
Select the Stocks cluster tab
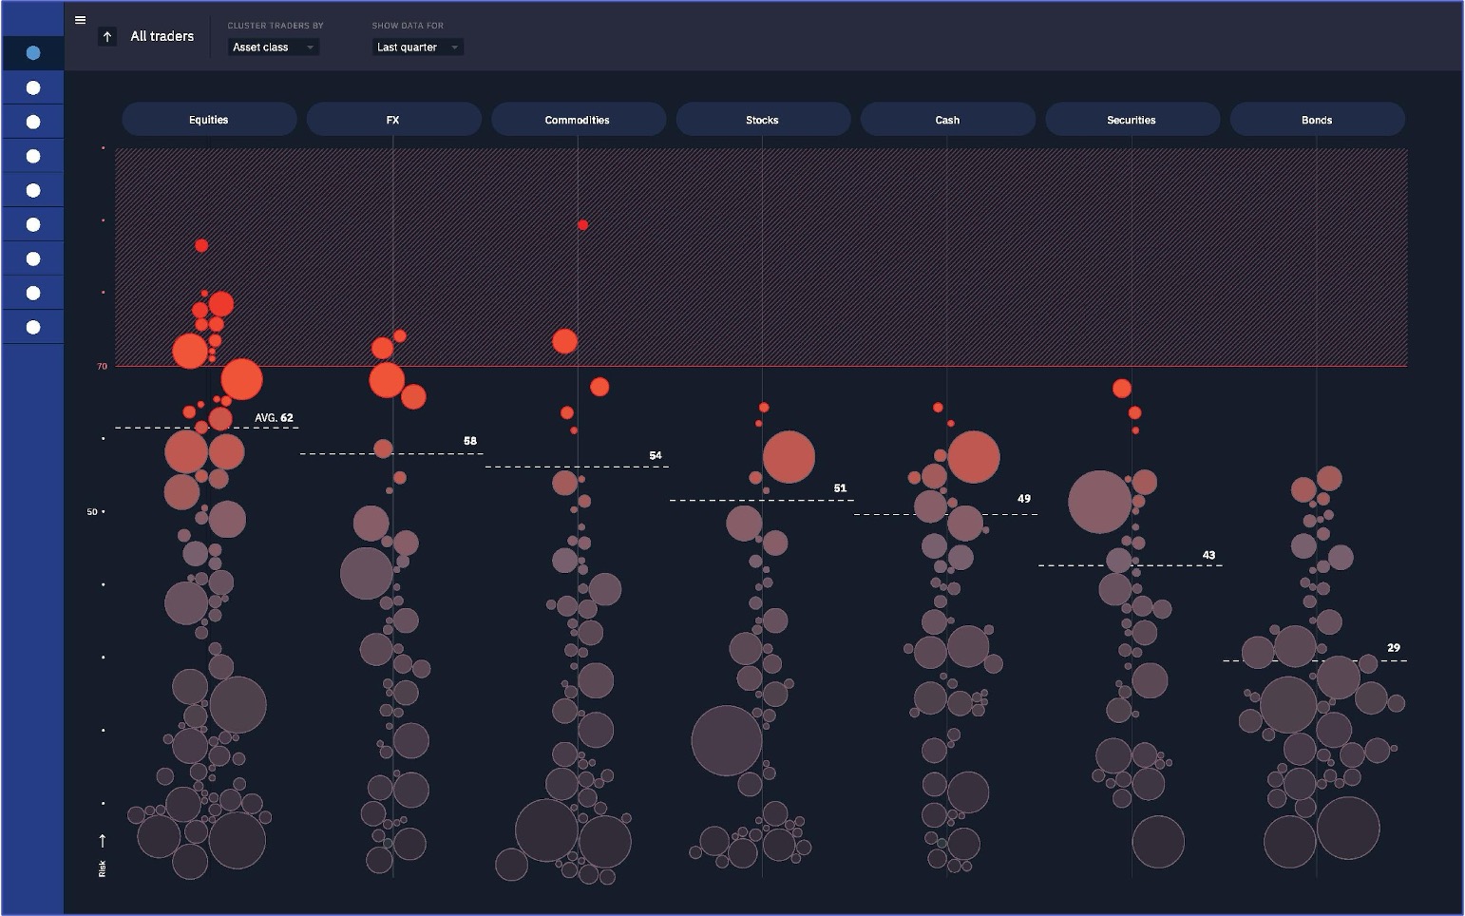tap(763, 120)
